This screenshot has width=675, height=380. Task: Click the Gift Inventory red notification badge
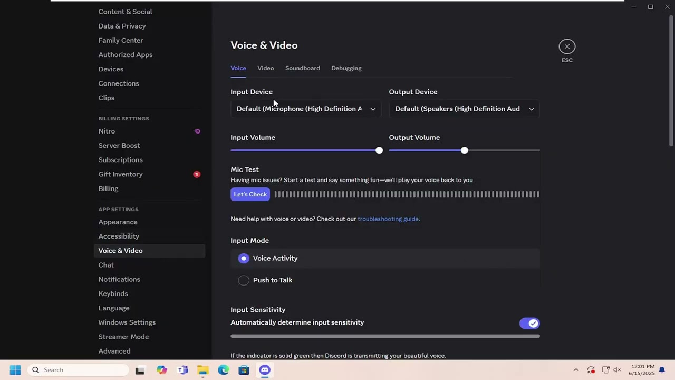(x=197, y=174)
